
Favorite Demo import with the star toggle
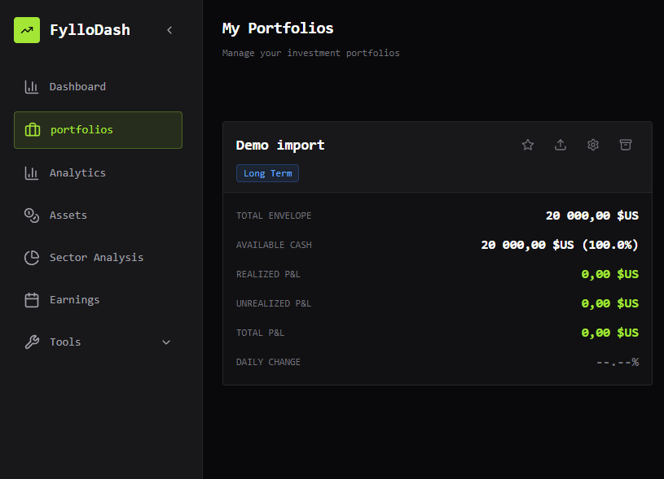coord(527,144)
